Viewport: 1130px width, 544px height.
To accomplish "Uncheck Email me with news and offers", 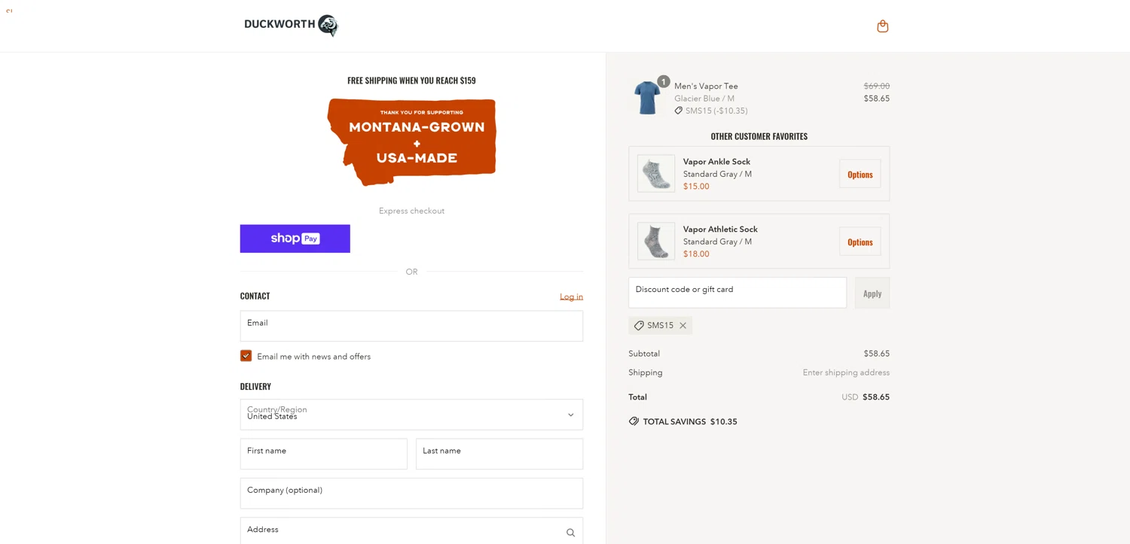I will click(x=246, y=356).
